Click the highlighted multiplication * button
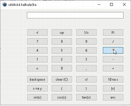This screenshot has width=131, height=106. pos(113,50)
